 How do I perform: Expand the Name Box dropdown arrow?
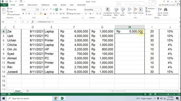click(x=15, y=22)
